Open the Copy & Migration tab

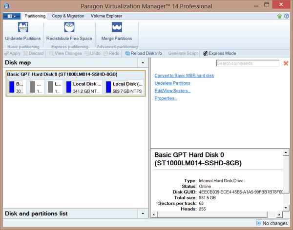68,16
